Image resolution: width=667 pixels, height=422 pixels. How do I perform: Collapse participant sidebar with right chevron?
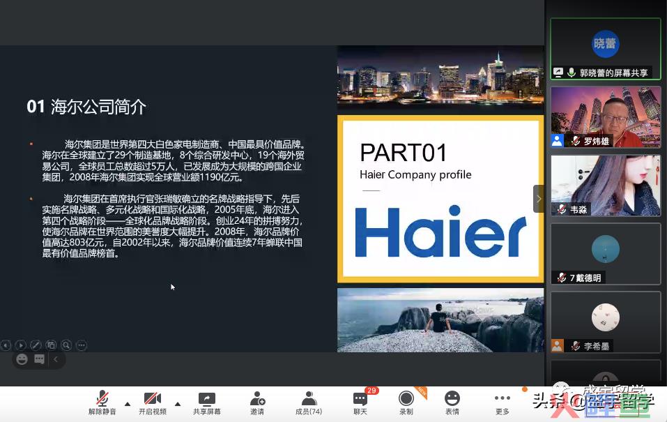coord(539,198)
